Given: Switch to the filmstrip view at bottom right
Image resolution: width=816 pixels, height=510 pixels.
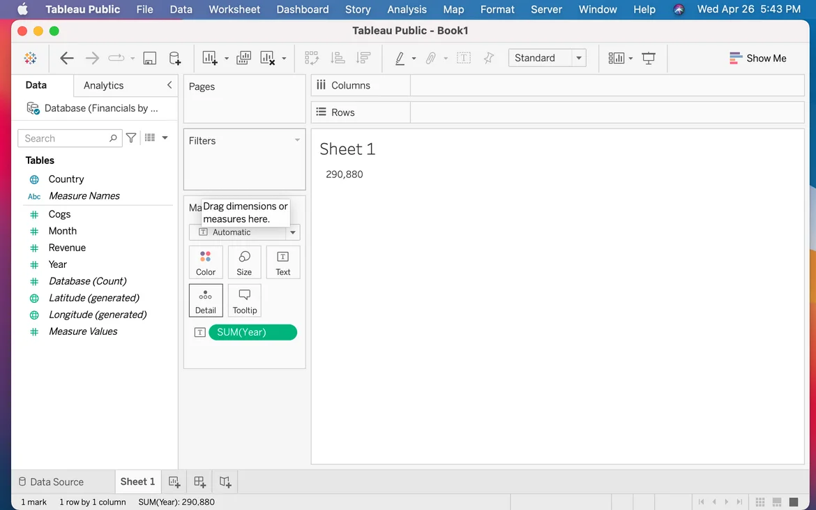Looking at the screenshot, I should tap(777, 502).
